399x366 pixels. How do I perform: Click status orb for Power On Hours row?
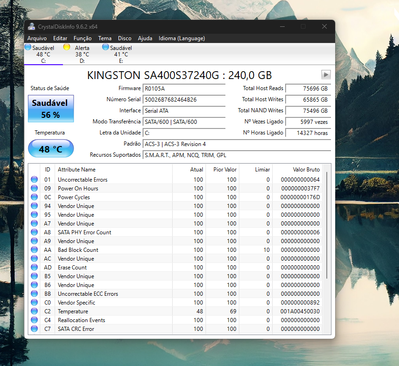click(x=34, y=188)
